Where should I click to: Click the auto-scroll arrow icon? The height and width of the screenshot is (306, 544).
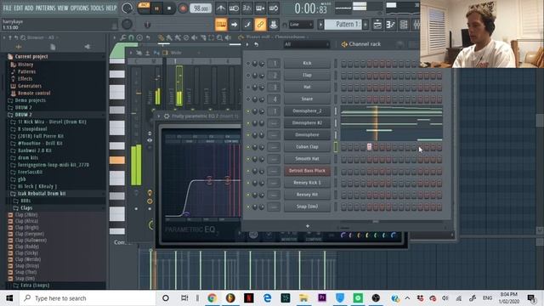235,25
